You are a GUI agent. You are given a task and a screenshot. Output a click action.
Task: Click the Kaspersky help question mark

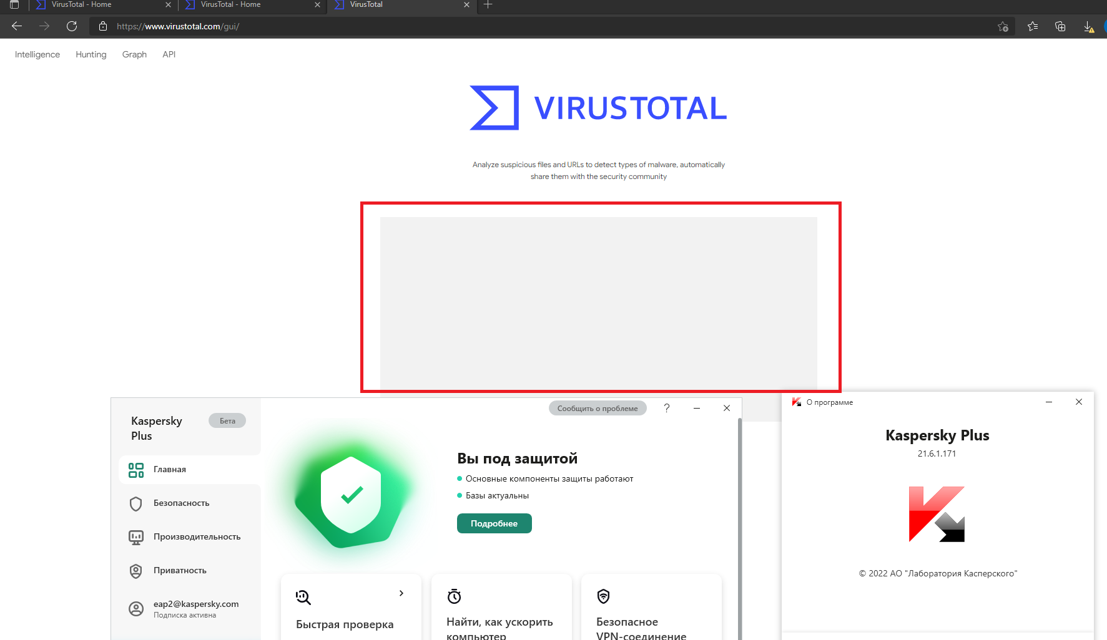(666, 408)
